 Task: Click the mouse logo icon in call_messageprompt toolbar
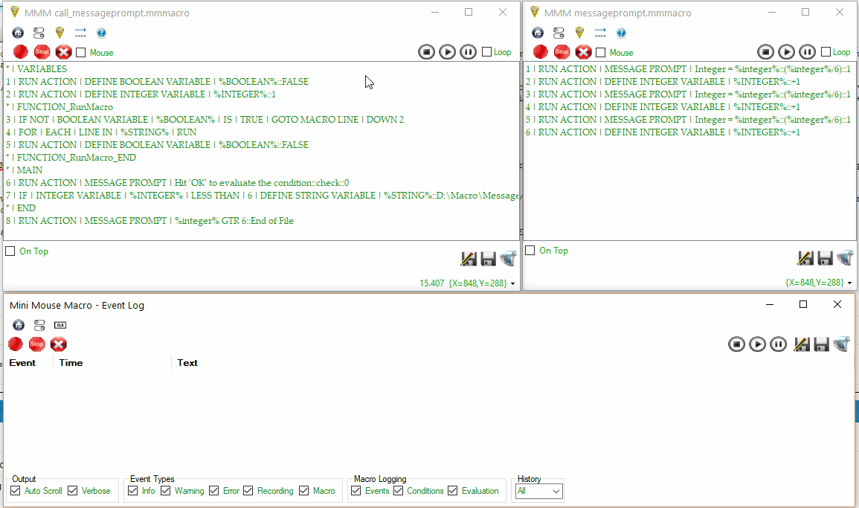(x=59, y=33)
